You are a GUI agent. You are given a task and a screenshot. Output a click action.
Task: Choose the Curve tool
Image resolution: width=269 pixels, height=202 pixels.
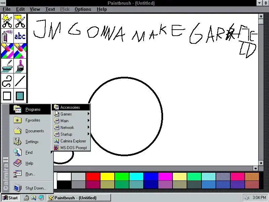(7, 81)
